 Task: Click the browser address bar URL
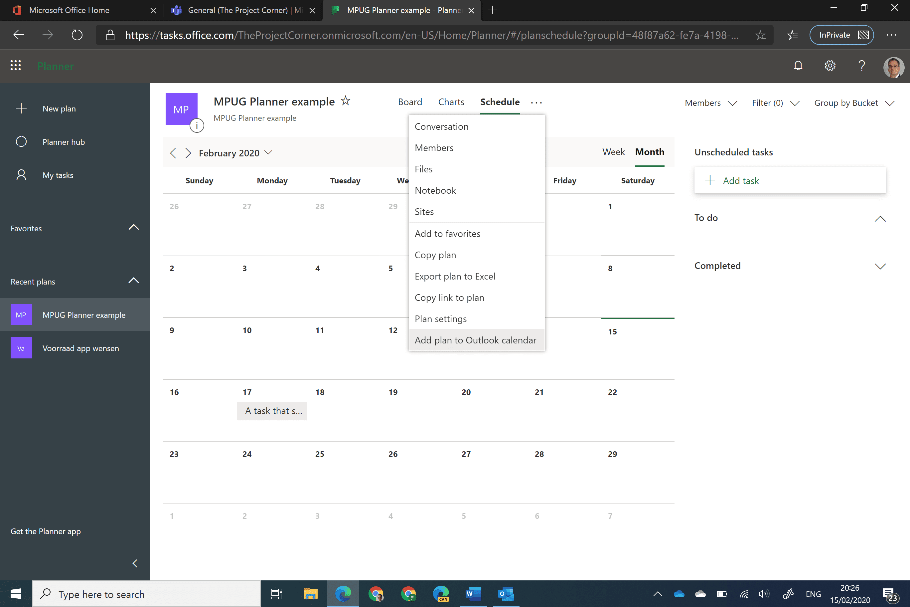coord(431,35)
